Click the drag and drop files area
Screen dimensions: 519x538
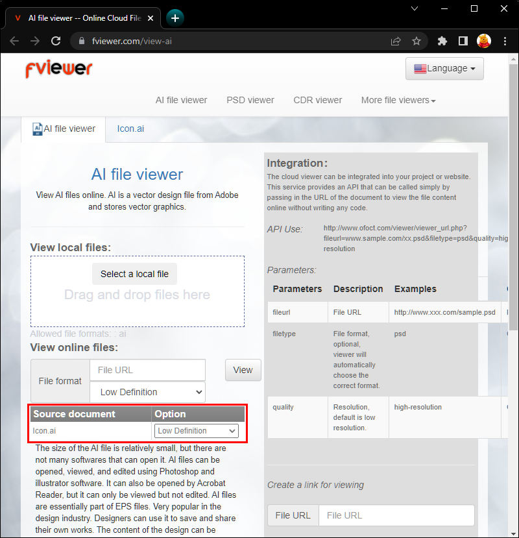[138, 291]
